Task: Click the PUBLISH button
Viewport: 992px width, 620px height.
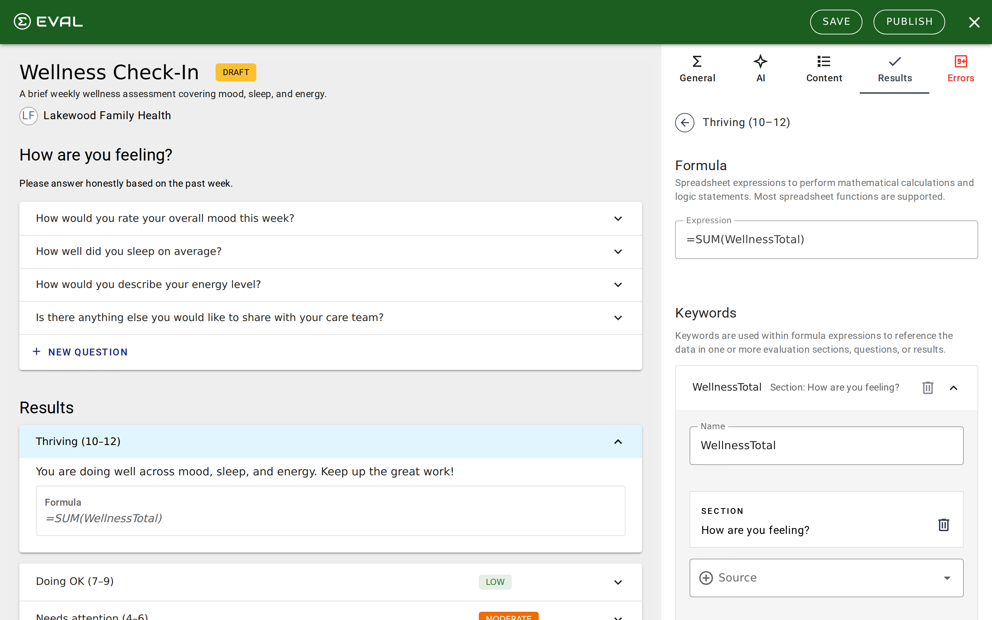Action: click(x=909, y=22)
